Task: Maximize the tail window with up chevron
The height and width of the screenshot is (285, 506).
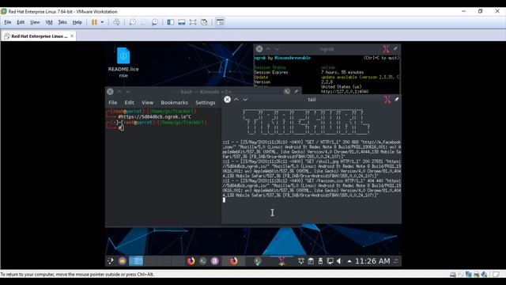Action: coord(236,99)
